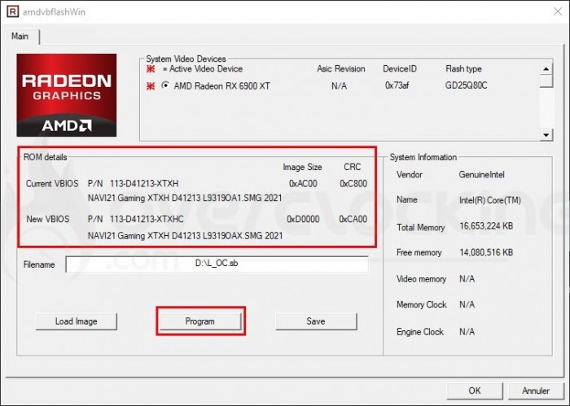The height and width of the screenshot is (406, 570).
Task: Click the Program button to flash
Action: coord(200,321)
